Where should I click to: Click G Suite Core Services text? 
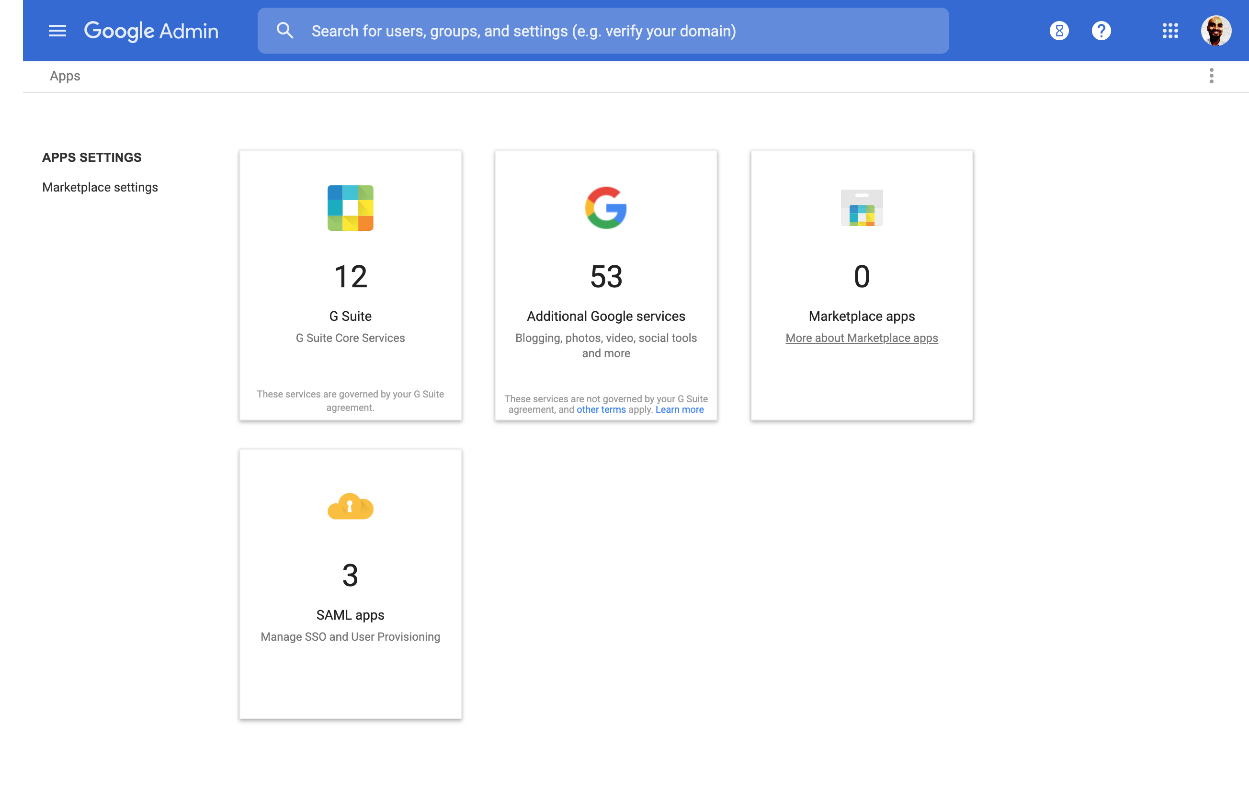click(x=350, y=338)
